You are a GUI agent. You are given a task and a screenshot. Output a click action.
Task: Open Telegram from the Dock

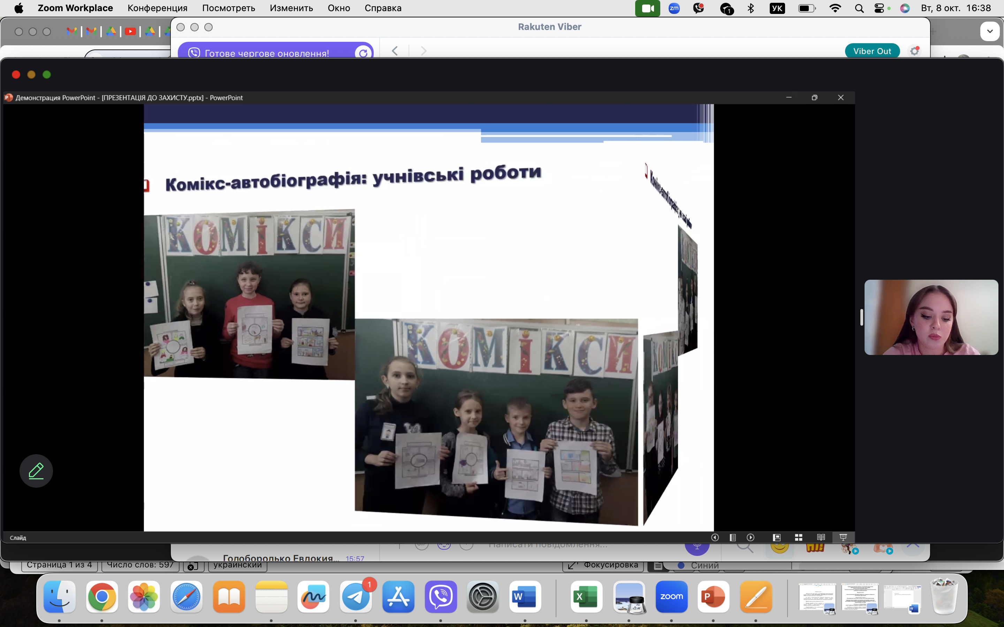pyautogui.click(x=356, y=597)
